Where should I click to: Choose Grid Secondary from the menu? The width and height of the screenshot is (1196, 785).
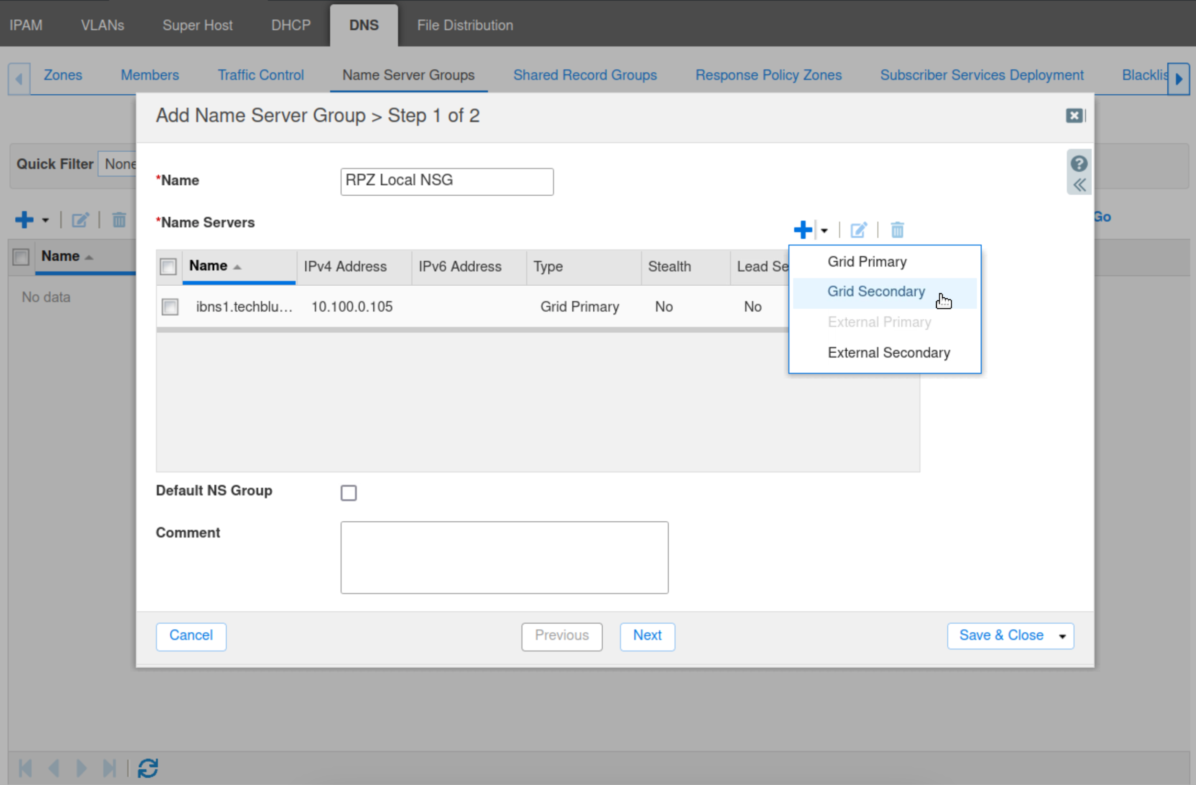pyautogui.click(x=876, y=292)
